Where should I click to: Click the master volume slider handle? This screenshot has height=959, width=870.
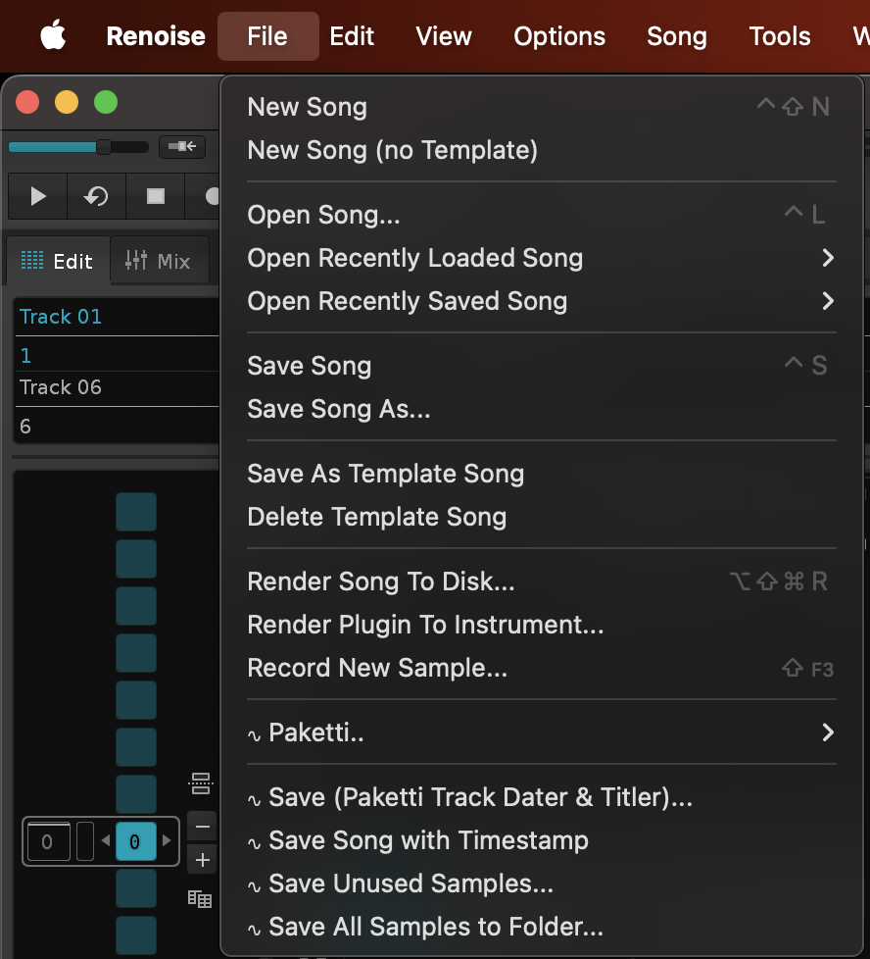click(x=103, y=147)
